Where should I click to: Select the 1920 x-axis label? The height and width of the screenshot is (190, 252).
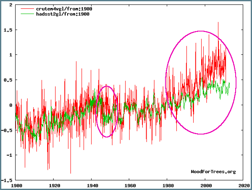tap(54, 185)
